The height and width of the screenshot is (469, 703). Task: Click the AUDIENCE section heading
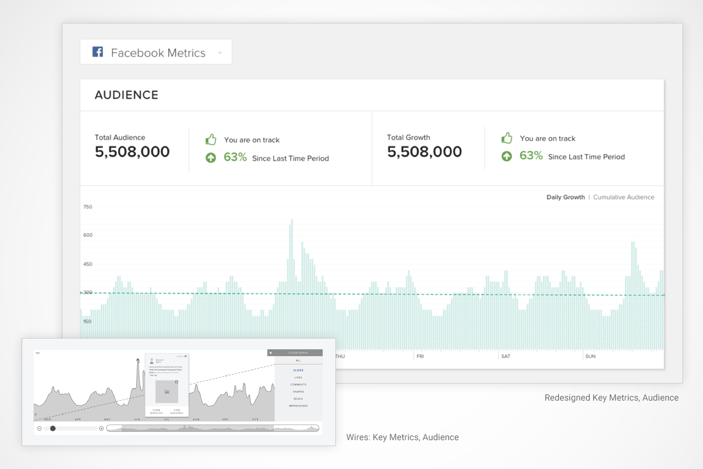(126, 95)
